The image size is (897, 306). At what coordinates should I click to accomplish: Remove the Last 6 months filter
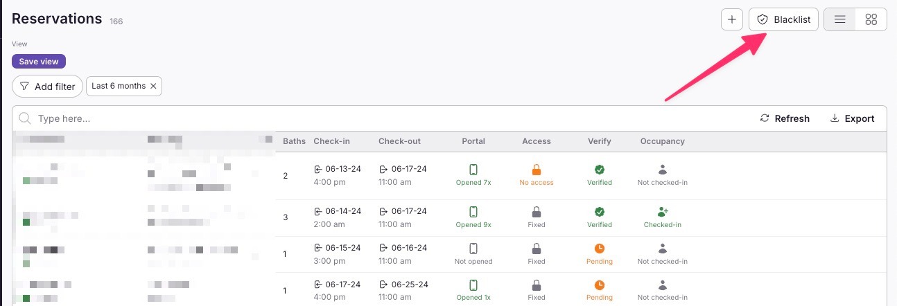pos(153,87)
